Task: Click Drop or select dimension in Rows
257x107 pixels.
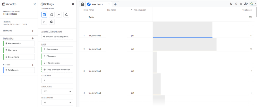Action: (57, 70)
